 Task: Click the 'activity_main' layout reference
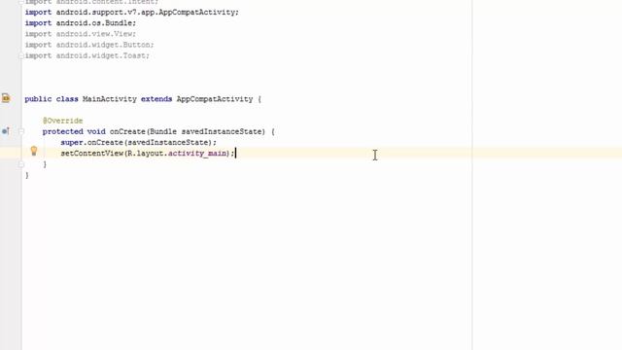point(196,154)
